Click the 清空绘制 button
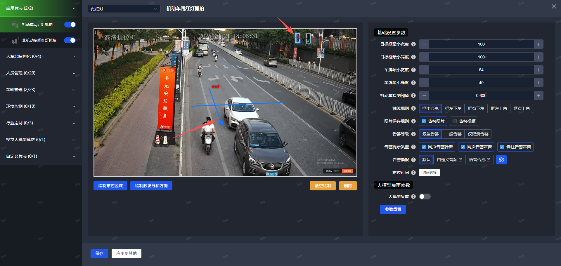 click(x=323, y=186)
